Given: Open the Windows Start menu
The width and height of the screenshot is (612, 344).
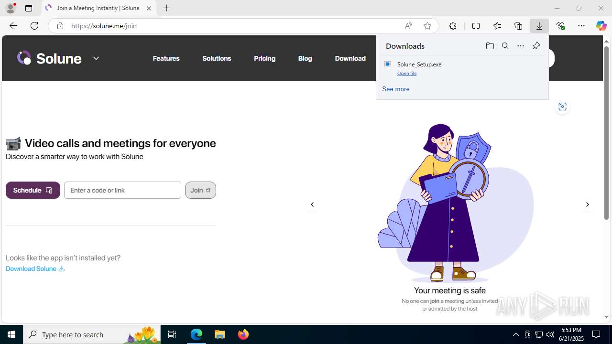Looking at the screenshot, I should pyautogui.click(x=11, y=334).
